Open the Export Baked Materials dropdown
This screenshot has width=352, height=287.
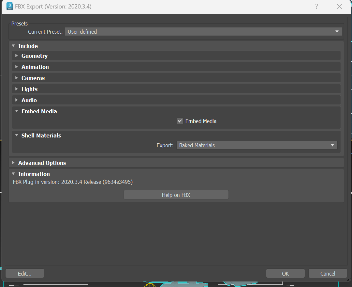coord(257,145)
